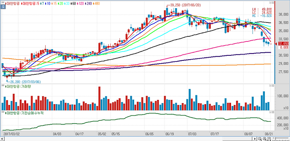This screenshot has width=290, height=141.
Task: Click the 36,500 price axis label
Action: 284,22
